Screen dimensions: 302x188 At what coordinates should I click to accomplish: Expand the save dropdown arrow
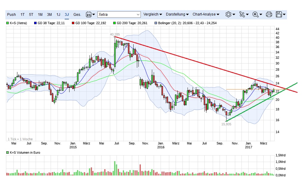pyautogui.click(x=284, y=14)
